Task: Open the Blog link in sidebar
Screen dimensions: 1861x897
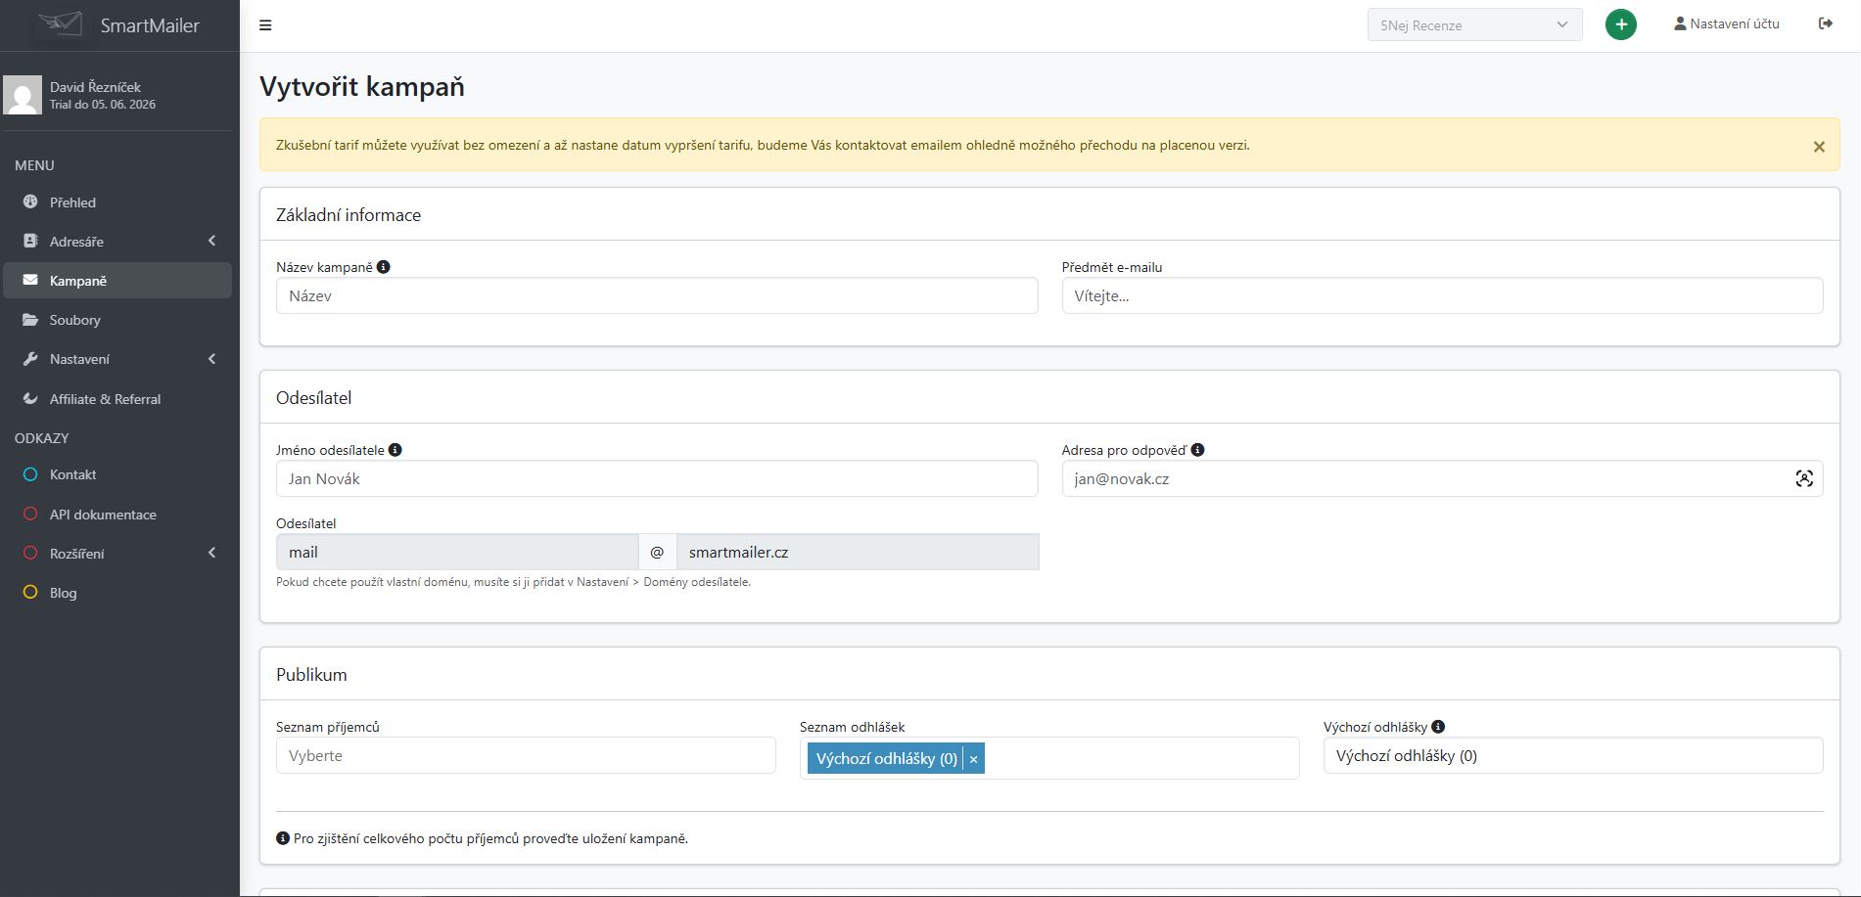Action: pyautogui.click(x=117, y=593)
